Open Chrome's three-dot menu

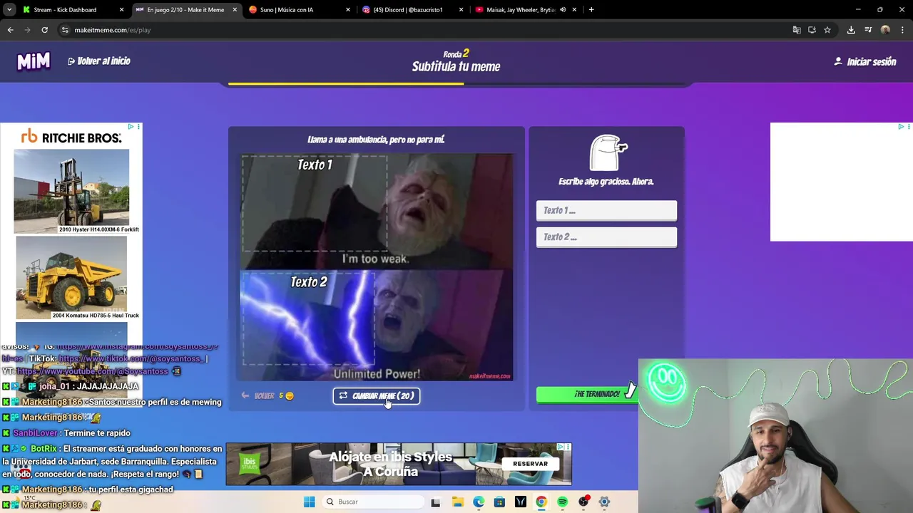[x=902, y=30]
